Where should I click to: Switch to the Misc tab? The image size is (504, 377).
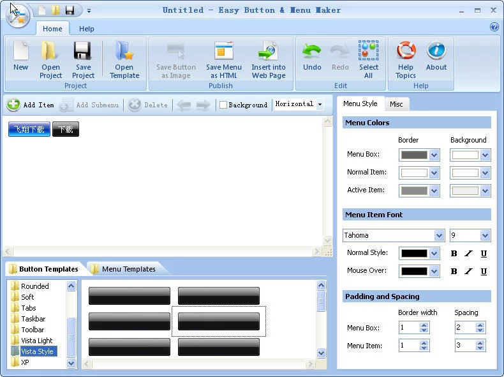396,104
